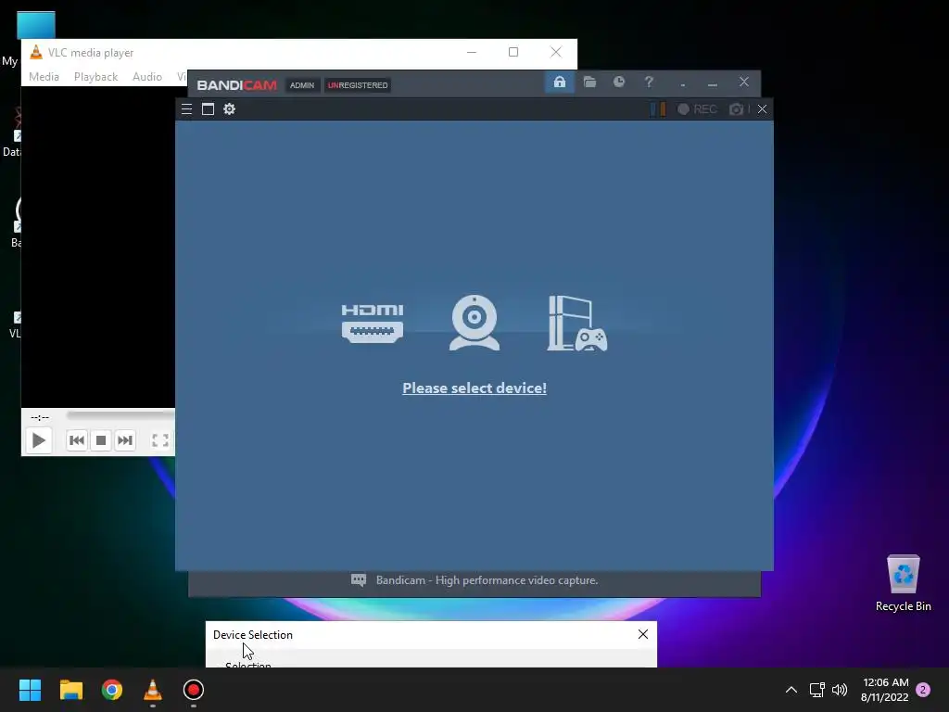This screenshot has height=712, width=949.
Task: Open the Playback menu in VLC
Action: click(x=95, y=77)
